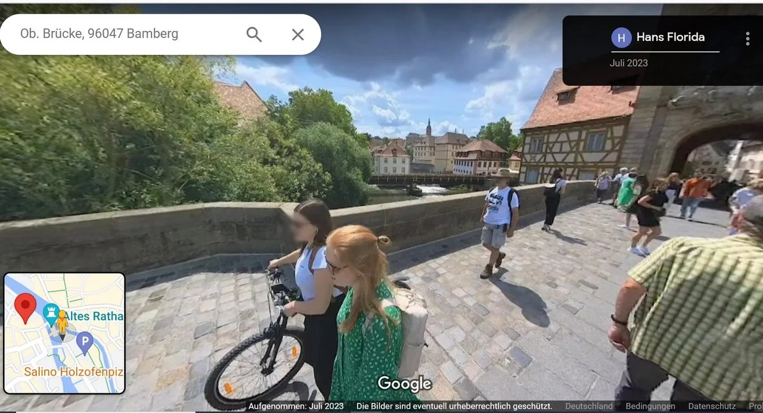Click the copyright notice in the status bar
The width and height of the screenshot is (763, 413).
pos(453,406)
